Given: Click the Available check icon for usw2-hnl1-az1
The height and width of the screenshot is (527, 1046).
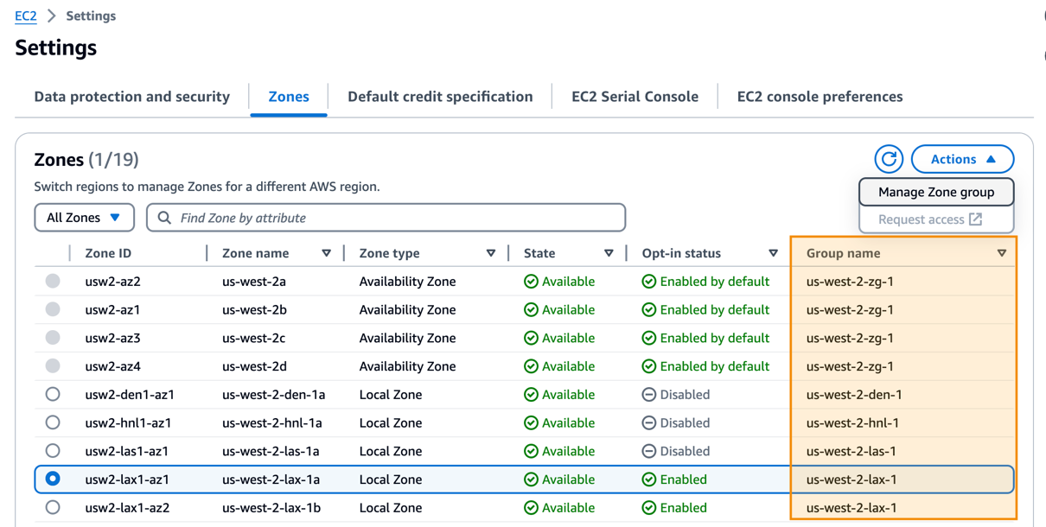Looking at the screenshot, I should [x=531, y=423].
